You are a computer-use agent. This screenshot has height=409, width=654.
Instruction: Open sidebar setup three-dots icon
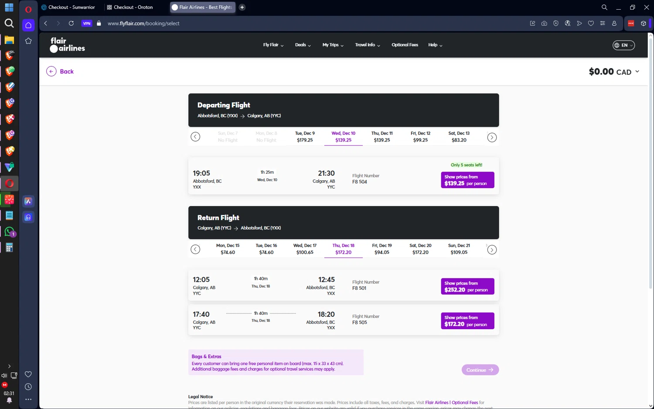28,399
